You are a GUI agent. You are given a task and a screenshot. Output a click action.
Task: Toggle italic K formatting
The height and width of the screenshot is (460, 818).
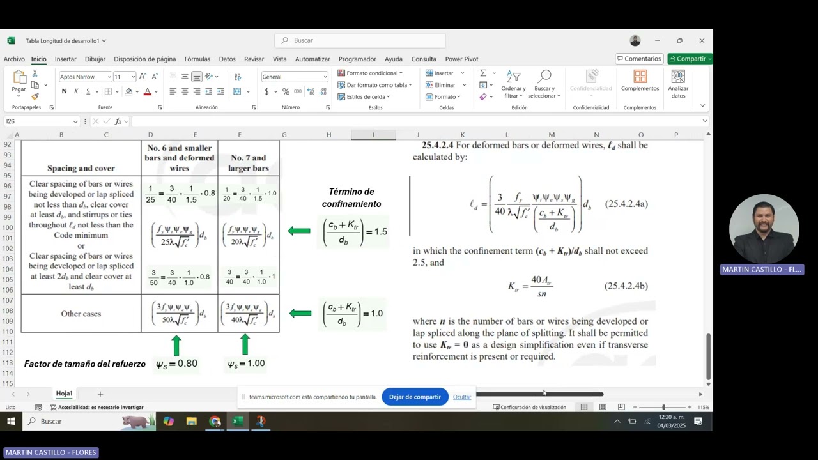[76, 91]
